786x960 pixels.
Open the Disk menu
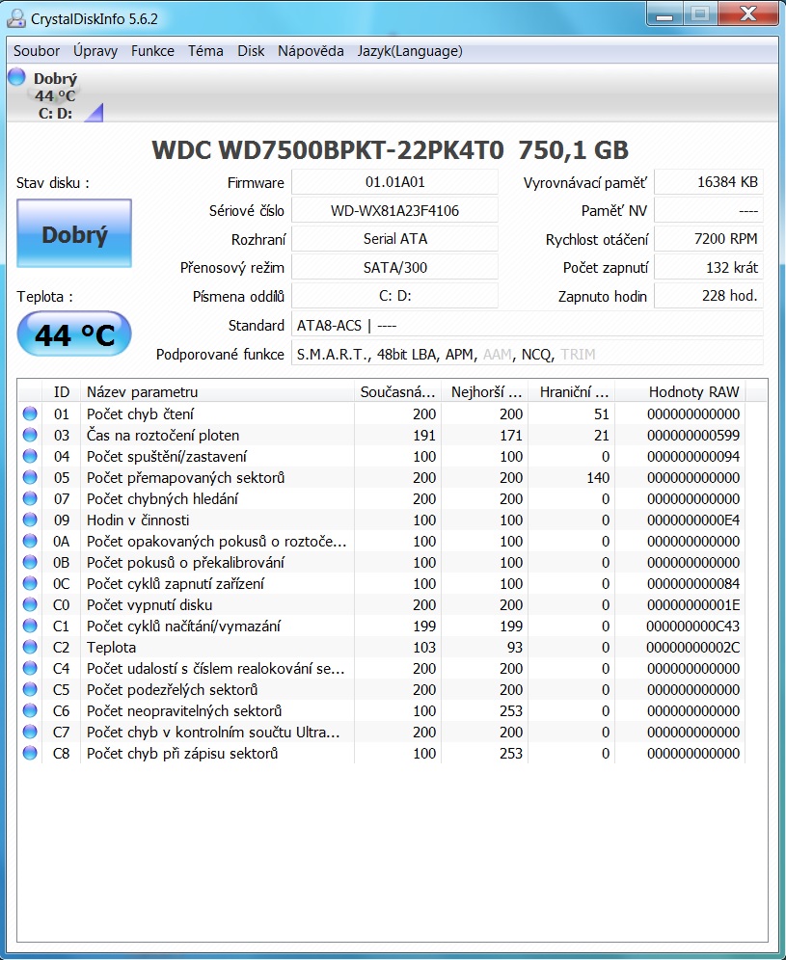click(x=251, y=51)
